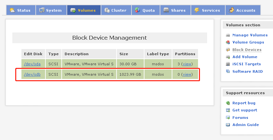Click the Report bug icon
Viewport: 273px width, 140px height.
click(x=228, y=103)
